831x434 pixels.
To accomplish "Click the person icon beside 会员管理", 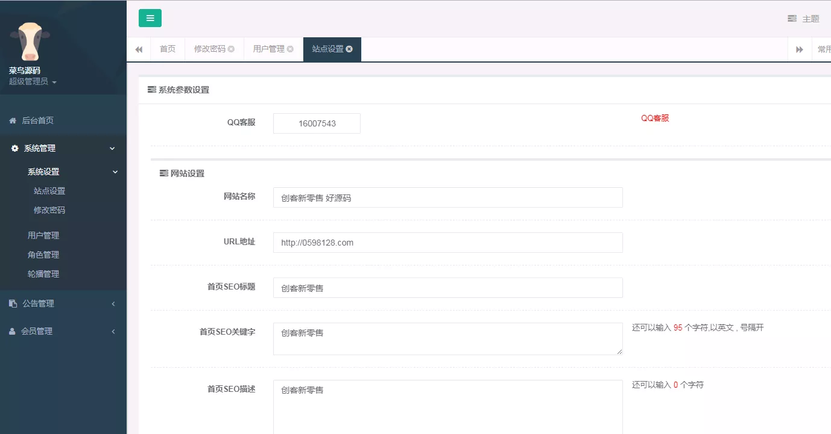I will (x=12, y=331).
